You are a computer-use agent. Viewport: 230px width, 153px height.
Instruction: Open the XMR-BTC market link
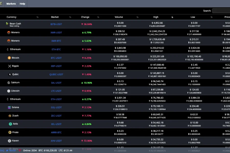56,41
